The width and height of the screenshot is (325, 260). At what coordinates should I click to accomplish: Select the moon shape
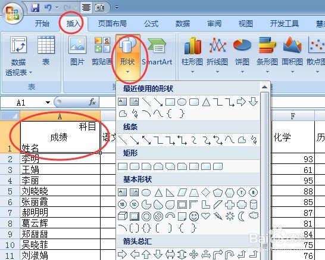[x=241, y=216]
